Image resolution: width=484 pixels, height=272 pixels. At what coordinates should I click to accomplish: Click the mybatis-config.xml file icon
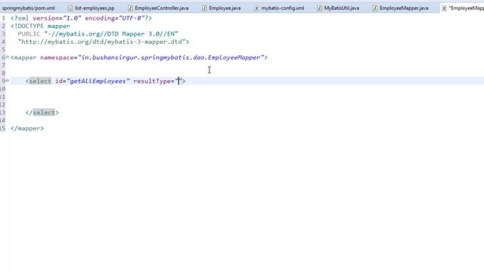tap(256, 8)
